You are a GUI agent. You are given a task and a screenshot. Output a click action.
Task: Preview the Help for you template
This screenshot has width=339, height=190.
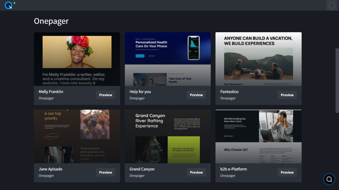coord(196,95)
